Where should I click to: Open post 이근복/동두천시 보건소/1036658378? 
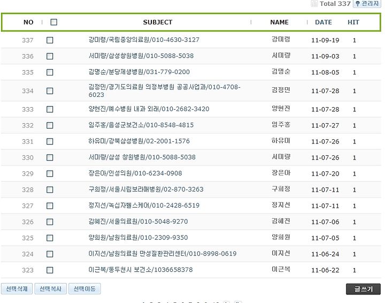click(x=141, y=270)
